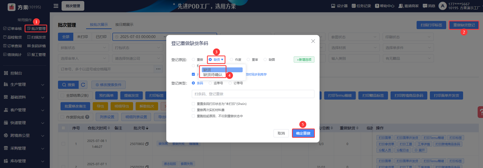Check 重做再次实扣材料费 option
Image resolution: width=483 pixels, height=168 pixels.
click(x=193, y=110)
